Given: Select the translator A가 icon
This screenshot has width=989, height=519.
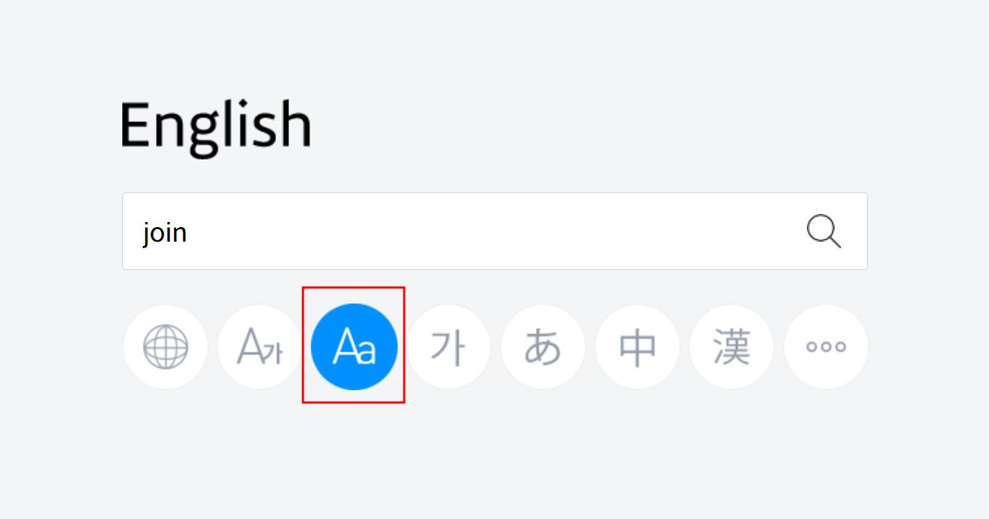Looking at the screenshot, I should 260,346.
